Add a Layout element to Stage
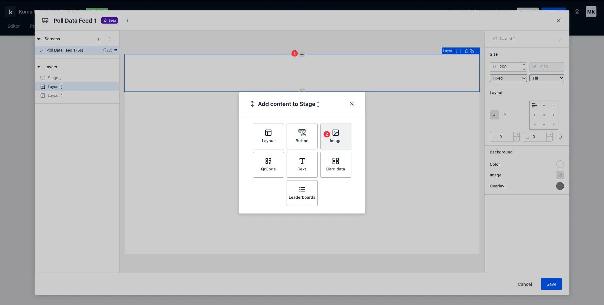The width and height of the screenshot is (604, 305). (268, 136)
